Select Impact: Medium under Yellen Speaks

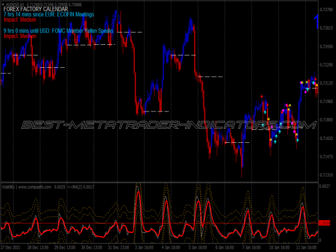[x=20, y=36]
